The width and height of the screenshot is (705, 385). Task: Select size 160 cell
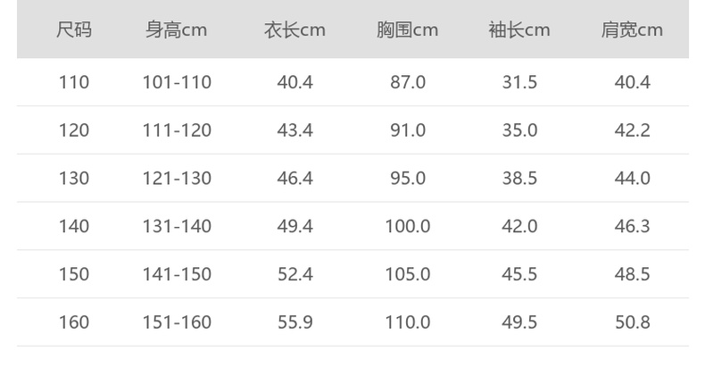(x=74, y=322)
